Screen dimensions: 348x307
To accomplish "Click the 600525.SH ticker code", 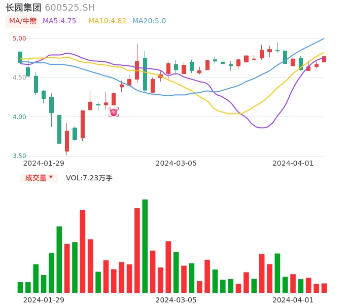I will [x=69, y=8].
